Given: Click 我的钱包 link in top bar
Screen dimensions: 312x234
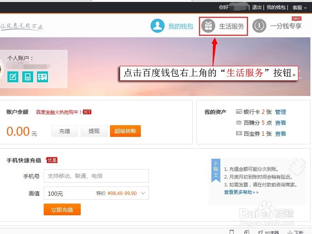Looking at the screenshot, I should 276,7.
